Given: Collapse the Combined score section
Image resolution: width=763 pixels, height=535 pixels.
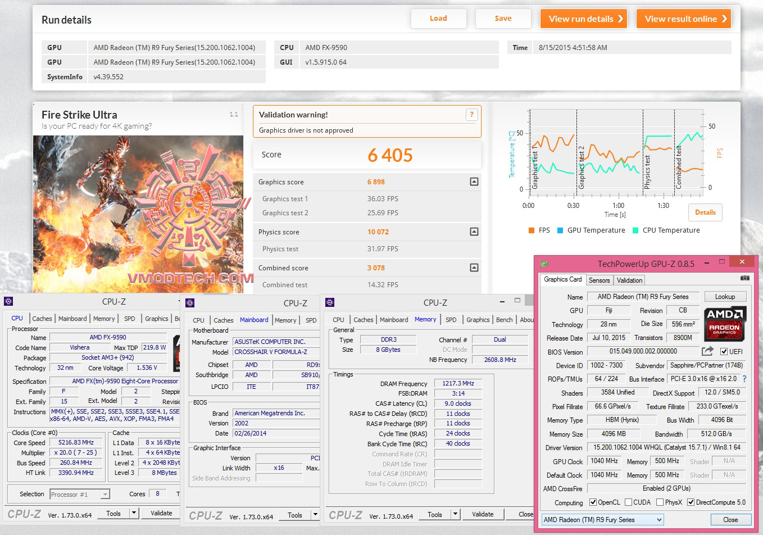Looking at the screenshot, I should coord(474,267).
